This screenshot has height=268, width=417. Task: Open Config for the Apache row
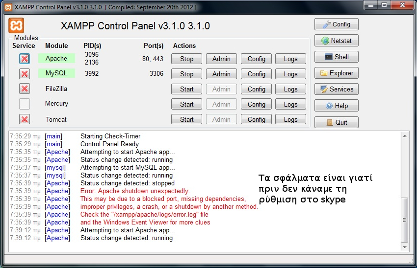(x=257, y=59)
